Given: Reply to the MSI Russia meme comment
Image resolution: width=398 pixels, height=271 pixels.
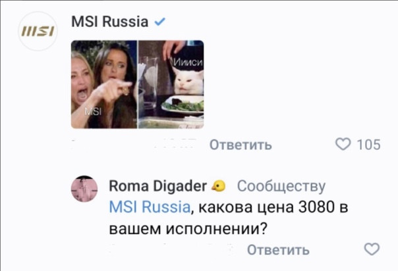Looking at the screenshot, I should click(241, 145).
